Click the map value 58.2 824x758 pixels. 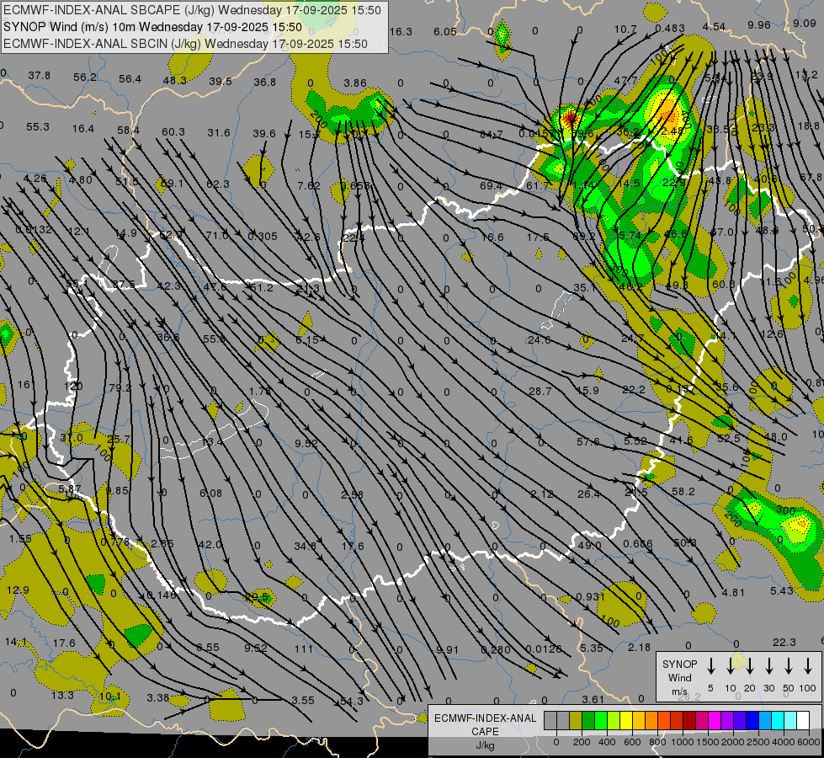[x=683, y=491]
